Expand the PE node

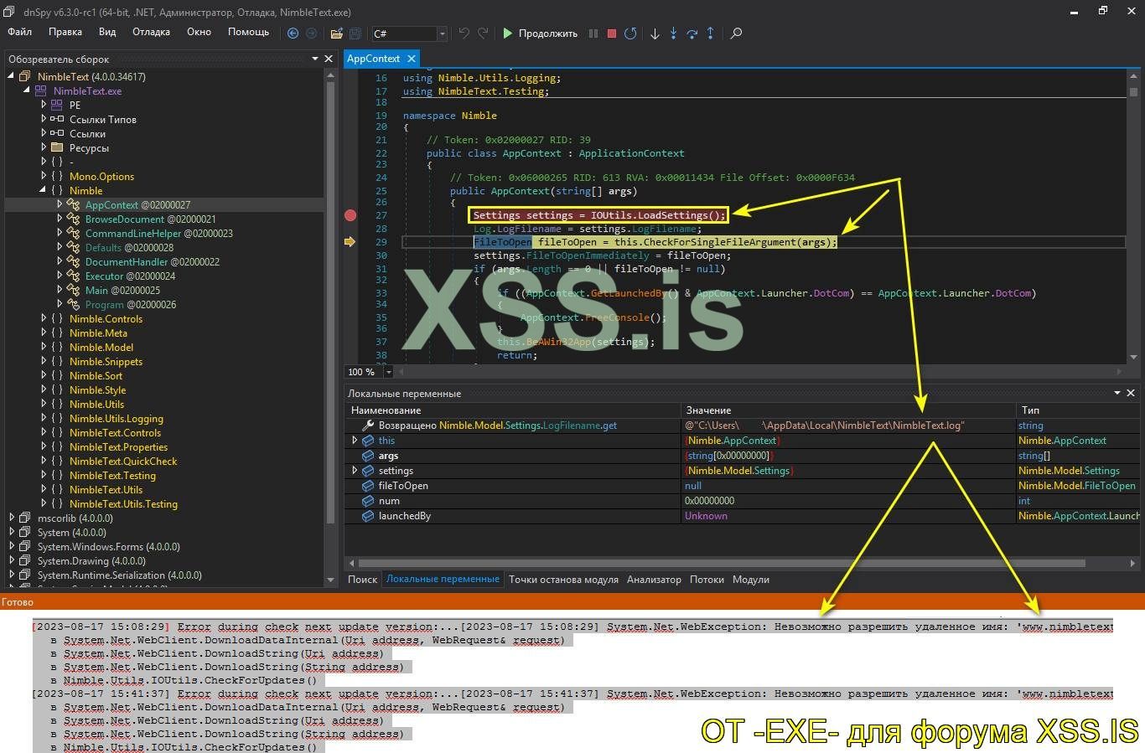tap(44, 105)
